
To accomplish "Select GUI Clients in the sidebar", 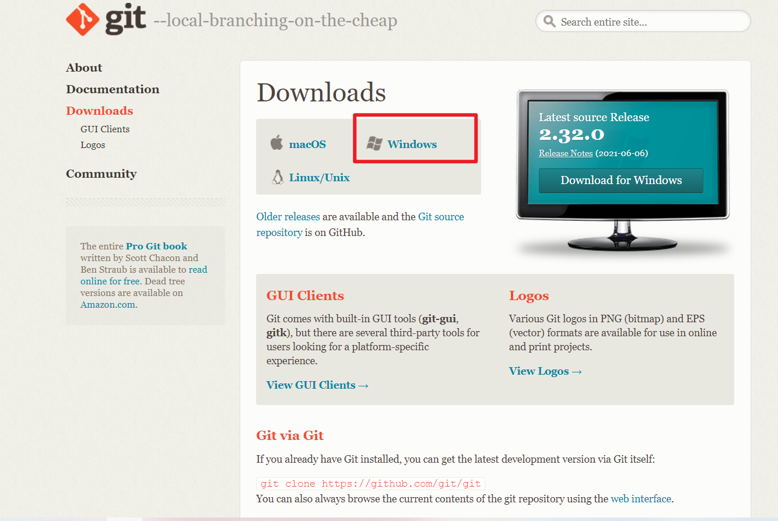I will [105, 129].
